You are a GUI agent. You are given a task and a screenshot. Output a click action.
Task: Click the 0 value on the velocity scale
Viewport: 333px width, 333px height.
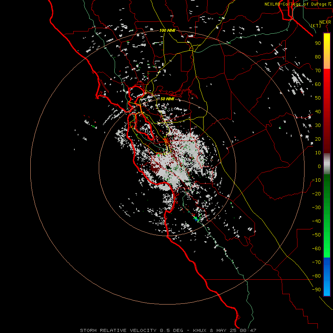(x=319, y=166)
